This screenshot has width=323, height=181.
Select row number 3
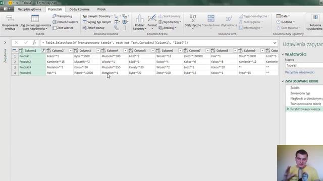[15, 67]
